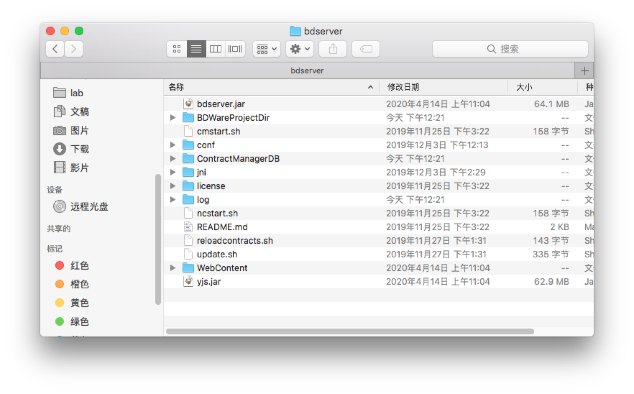The height and width of the screenshot is (394, 634).
Task: Expand the WebContent folder triangle
Action: pyautogui.click(x=173, y=268)
